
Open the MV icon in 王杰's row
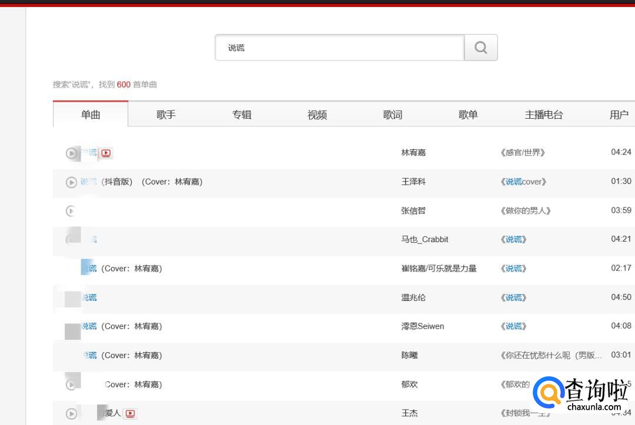(131, 414)
